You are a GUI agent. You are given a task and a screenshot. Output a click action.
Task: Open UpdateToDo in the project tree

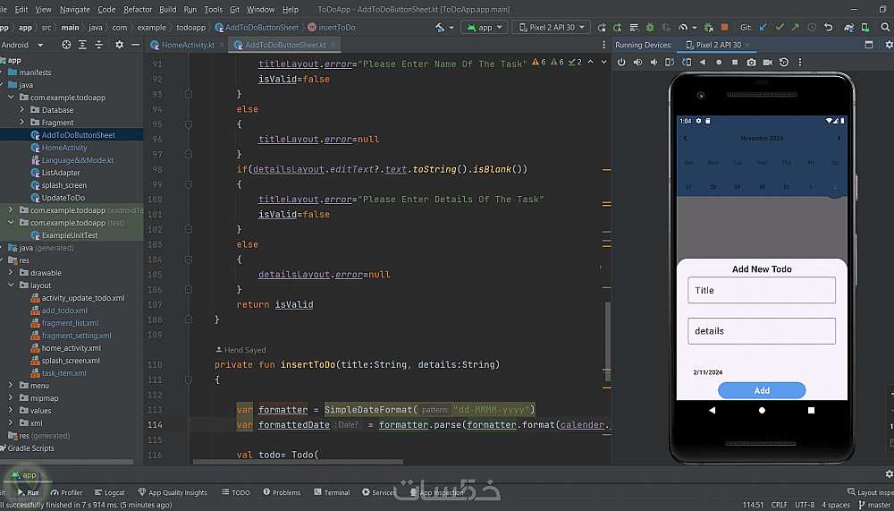pos(63,198)
